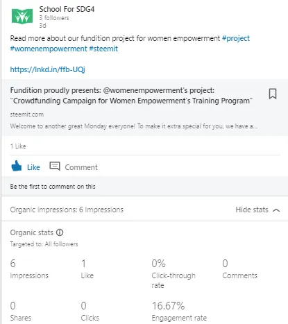Click the Comment speech bubble icon

55,166
